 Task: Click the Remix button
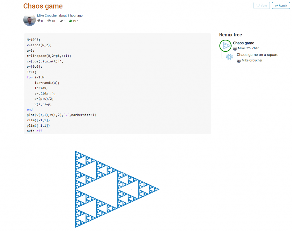(x=281, y=5)
